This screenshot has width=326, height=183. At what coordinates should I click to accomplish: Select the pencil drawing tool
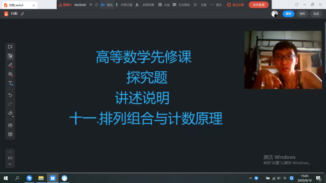click(10, 65)
